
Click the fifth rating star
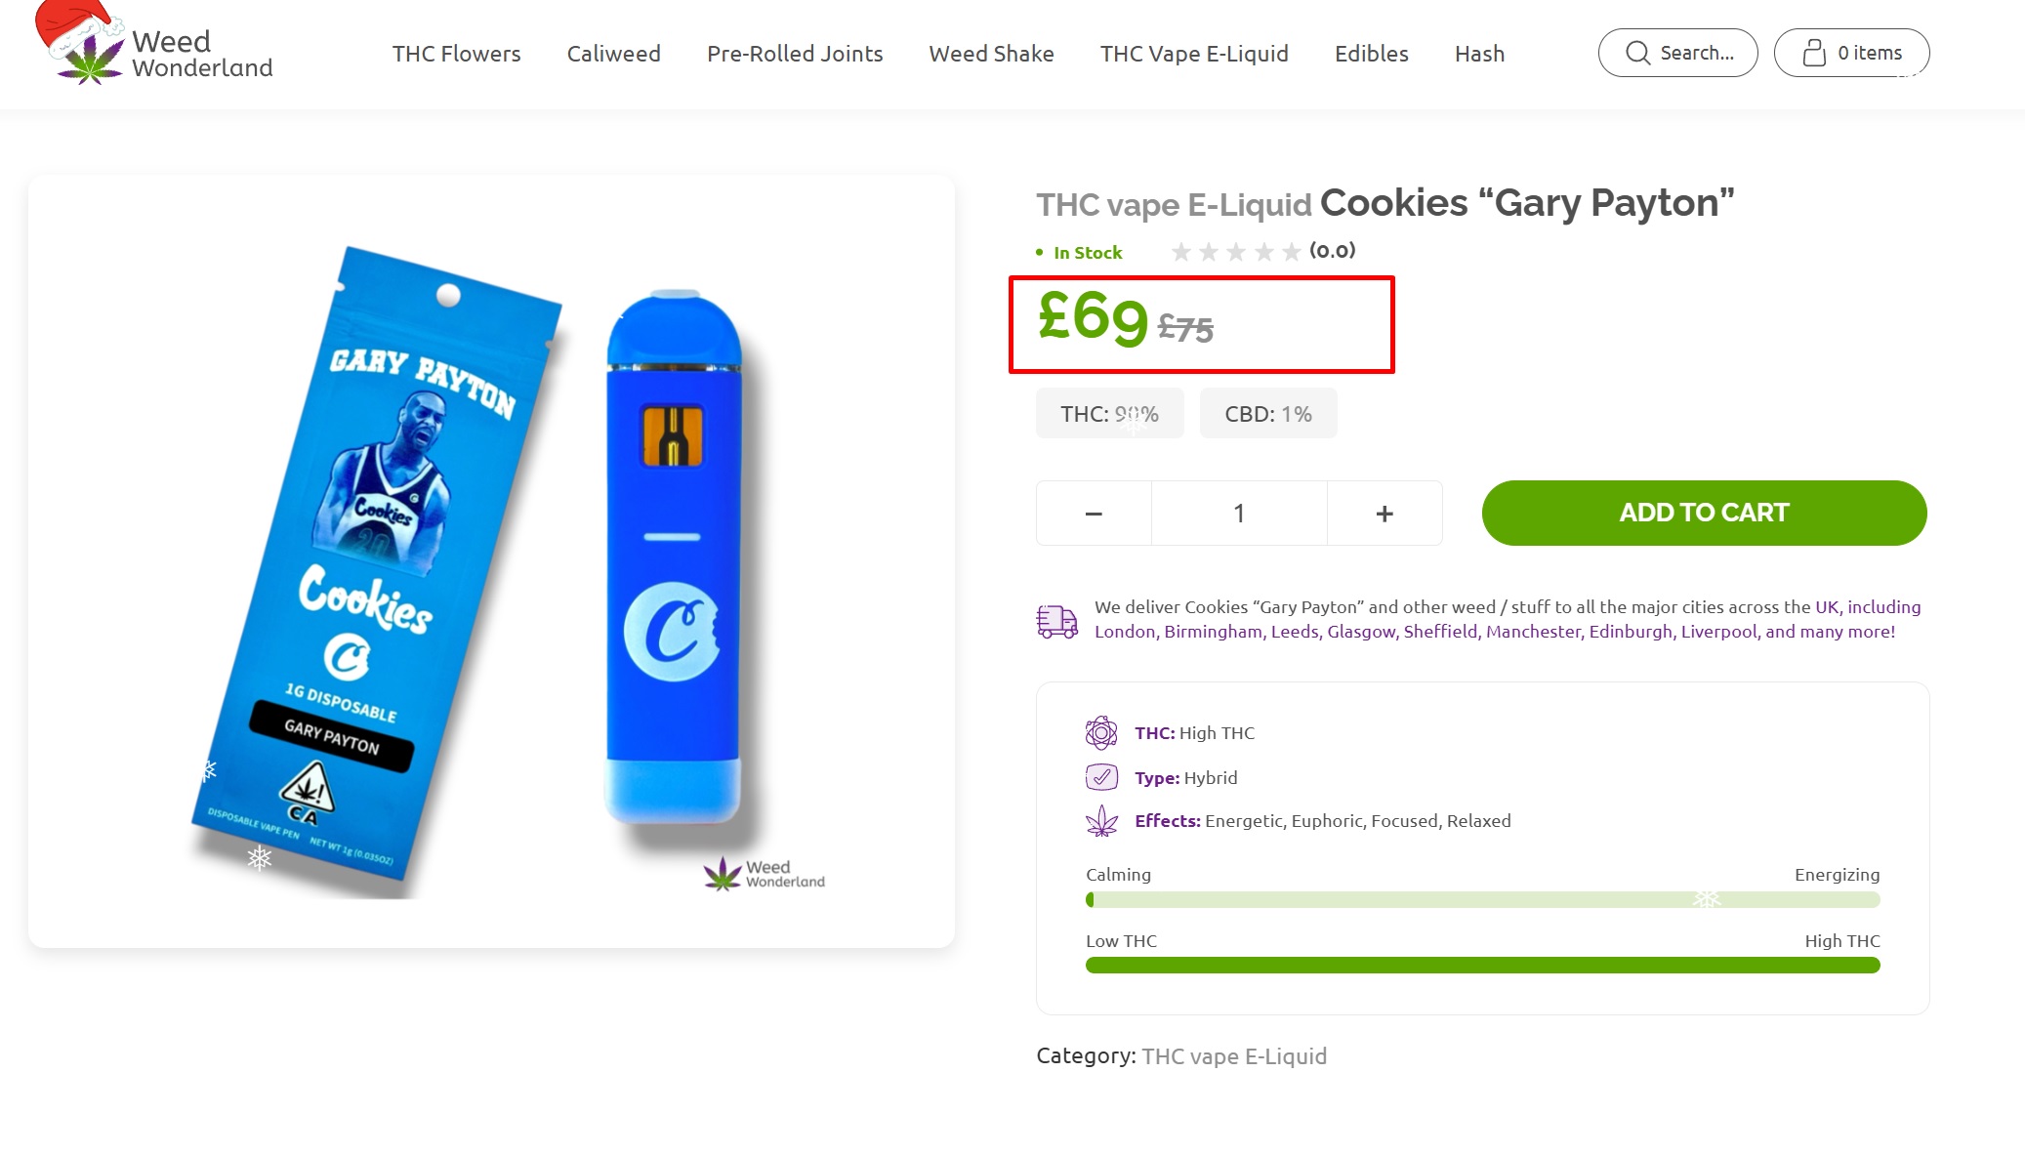click(1291, 252)
